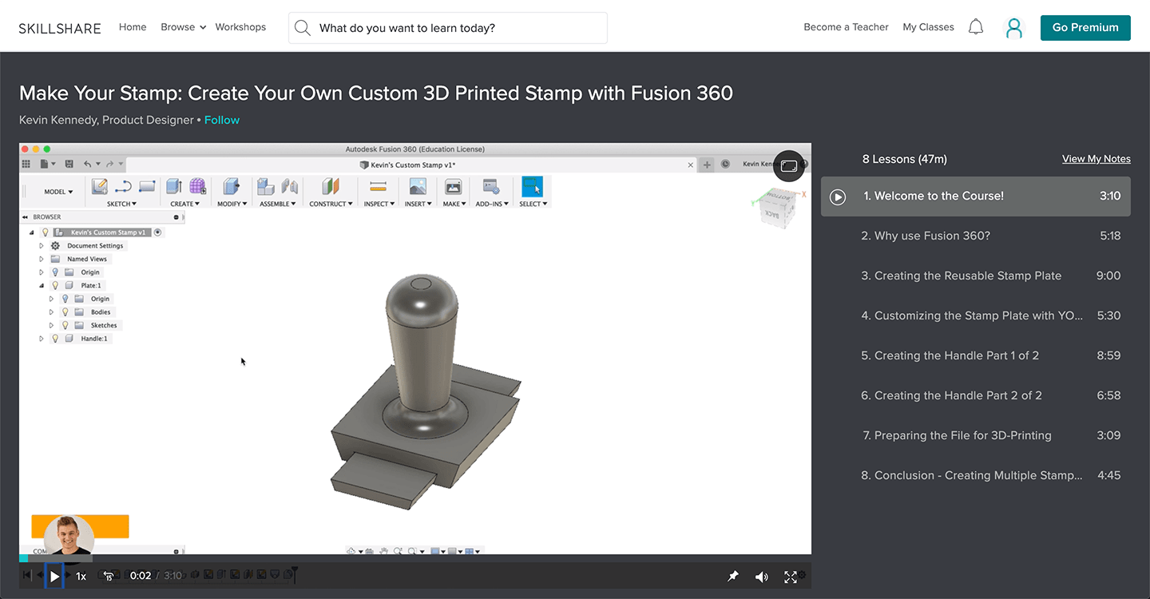
Task: Toggle the lightbulb on Sketches folder
Action: tap(65, 325)
